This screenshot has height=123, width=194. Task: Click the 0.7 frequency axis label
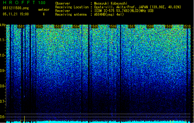[2, 101]
